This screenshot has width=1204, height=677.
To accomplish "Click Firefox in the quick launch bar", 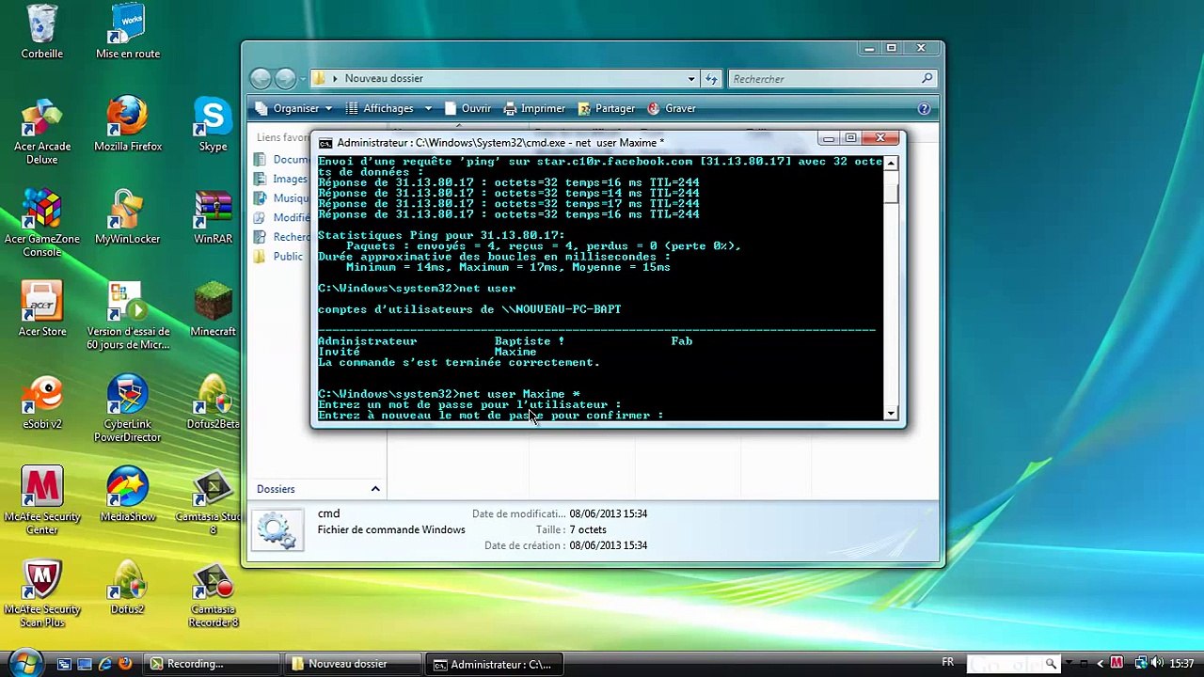I will 125,664.
